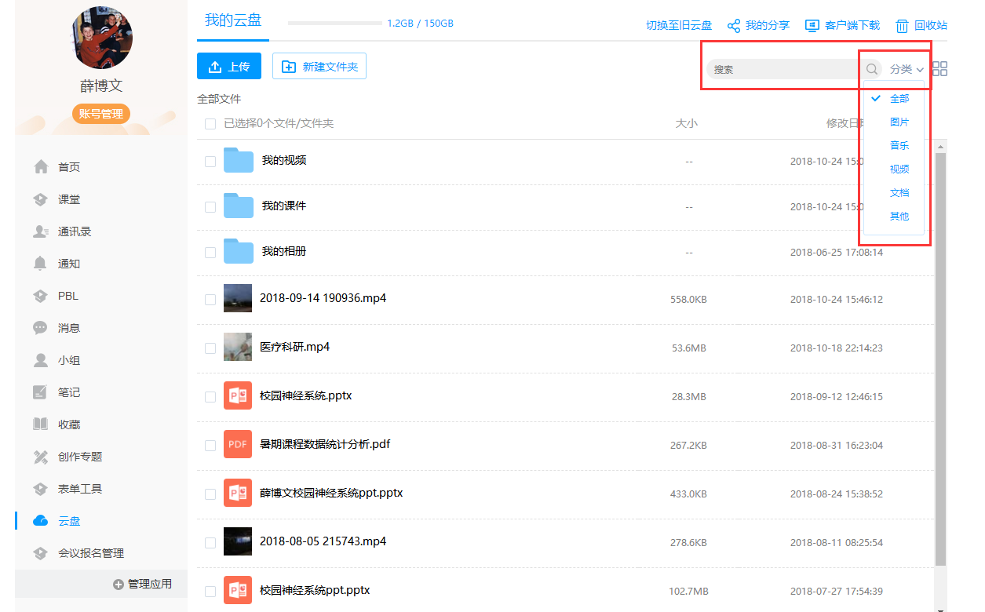
Task: Tick checkbox for 医疗科研.mp4
Action: coord(210,348)
